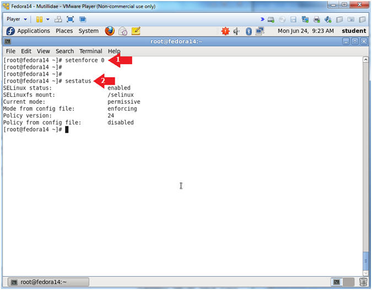The width and height of the screenshot is (372, 290).
Task: Open the Terminal menu
Action: (x=90, y=51)
